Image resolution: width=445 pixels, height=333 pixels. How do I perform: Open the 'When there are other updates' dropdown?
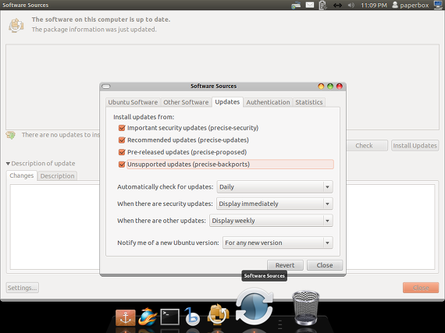tap(271, 221)
